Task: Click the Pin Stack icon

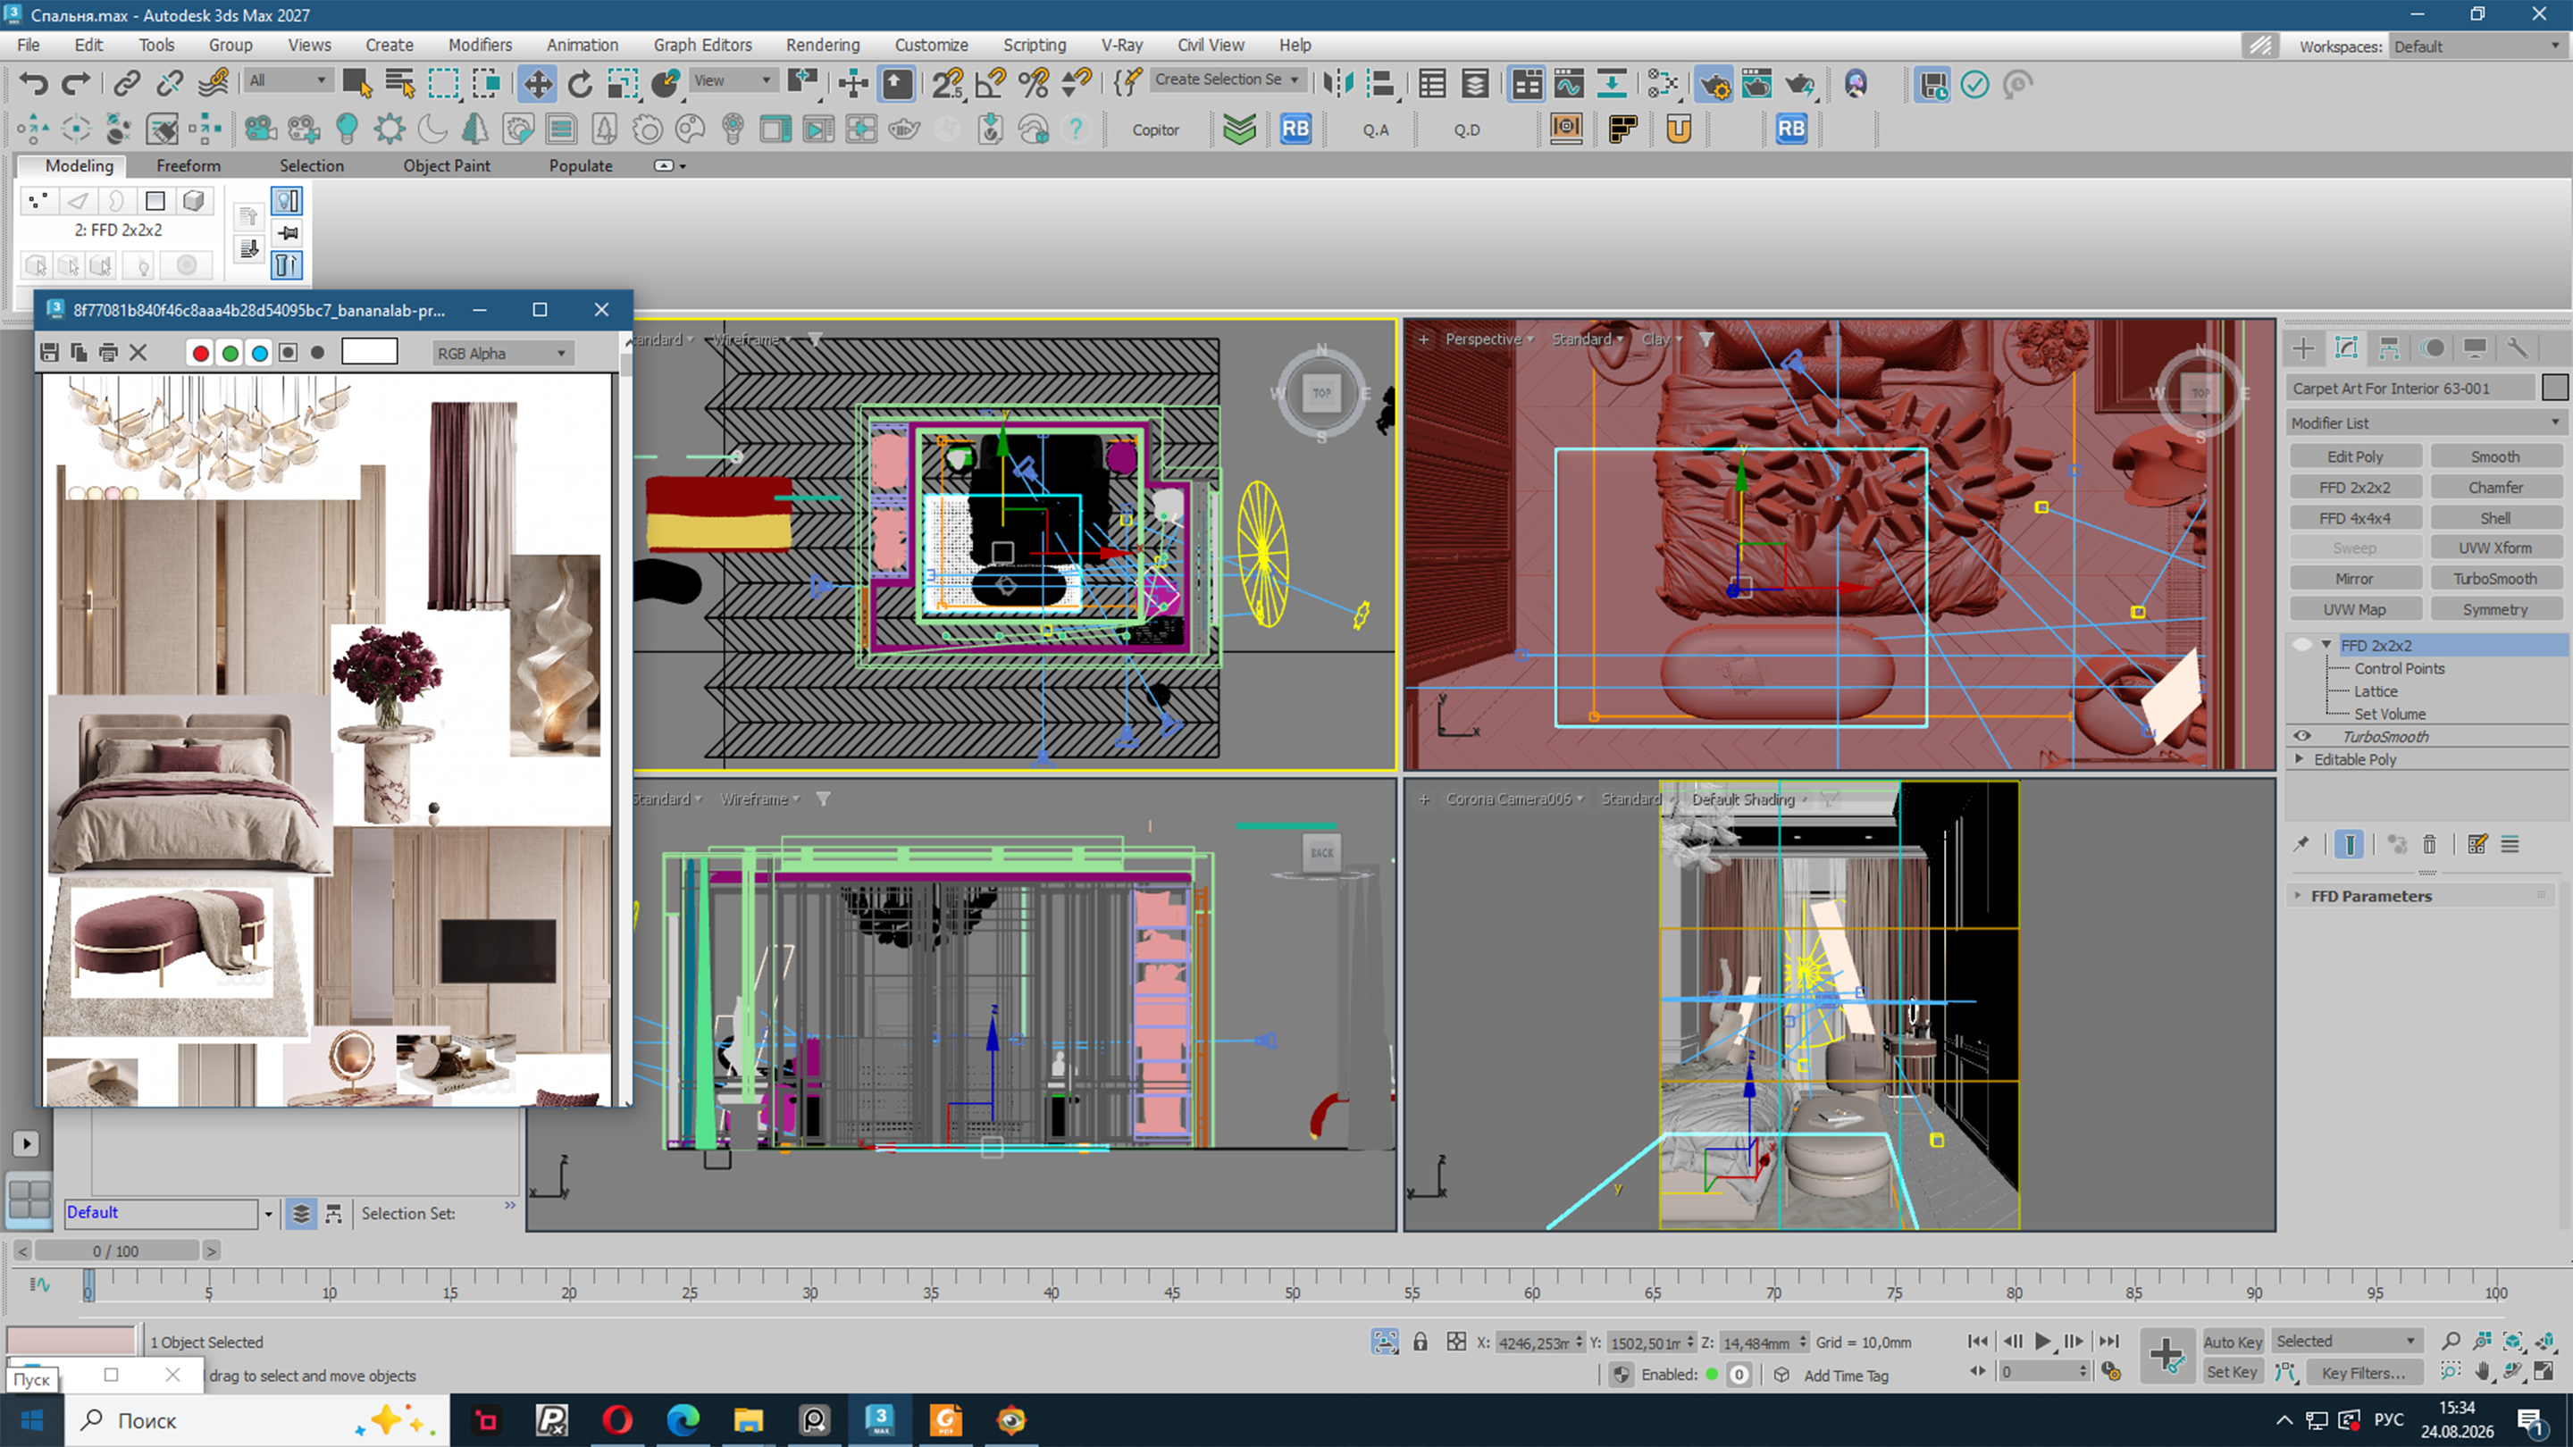Action: (2301, 845)
